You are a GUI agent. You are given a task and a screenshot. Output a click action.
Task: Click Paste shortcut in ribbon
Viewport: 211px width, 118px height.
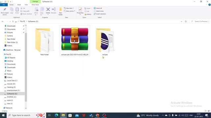(x=26, y=14)
